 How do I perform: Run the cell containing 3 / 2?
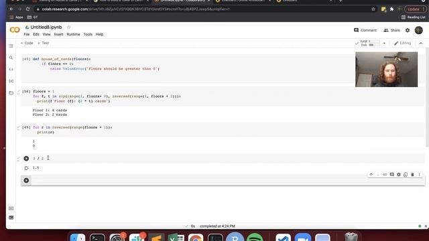click(26, 159)
